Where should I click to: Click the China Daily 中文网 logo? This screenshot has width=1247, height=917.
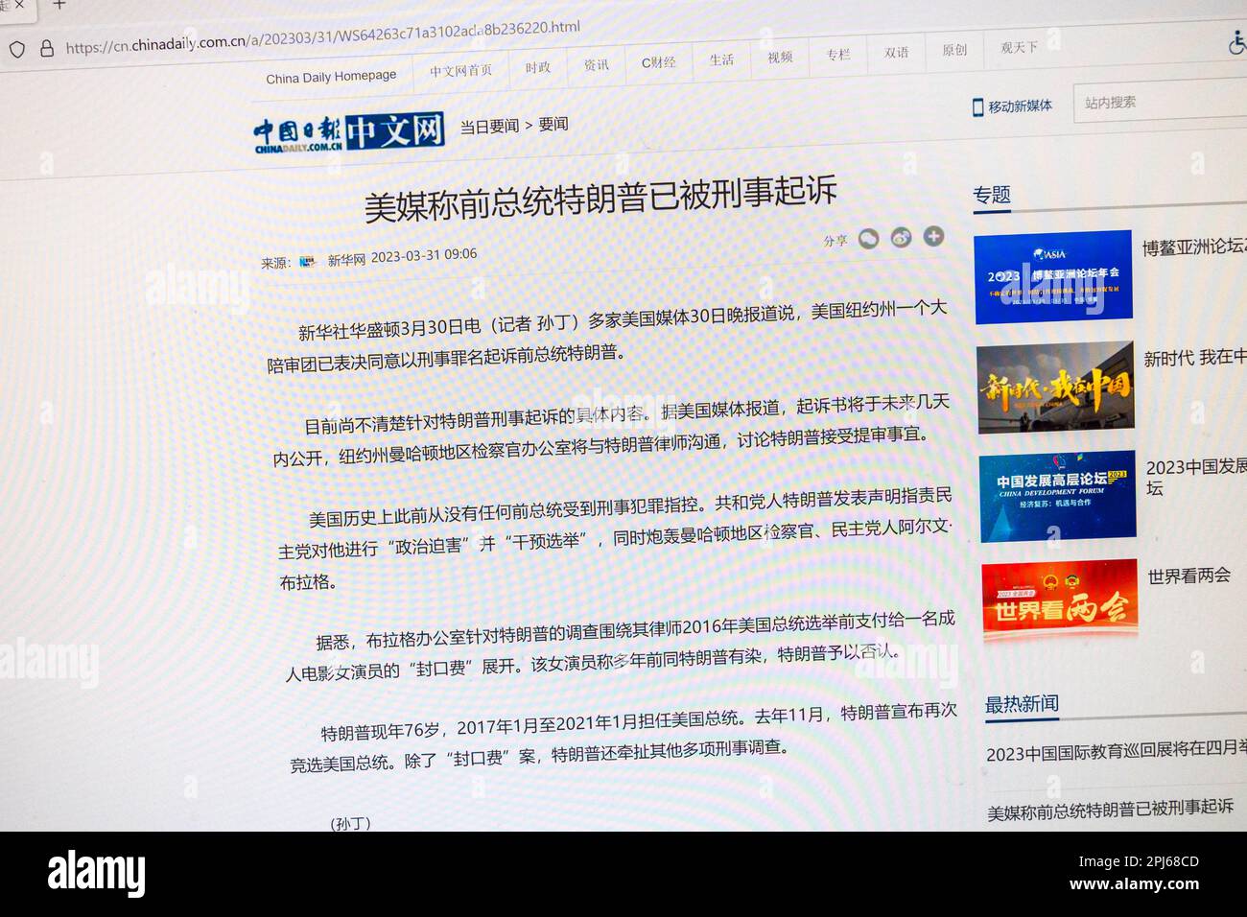349,133
